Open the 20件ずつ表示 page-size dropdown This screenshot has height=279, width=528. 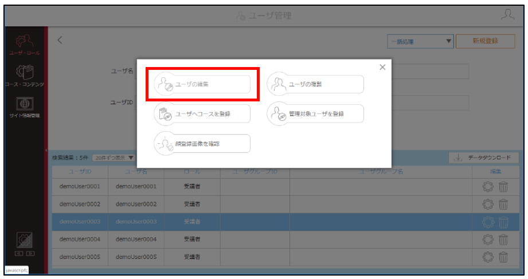click(114, 158)
